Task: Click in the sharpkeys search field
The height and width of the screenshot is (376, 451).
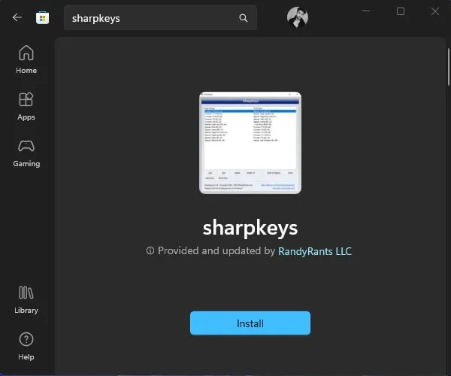Action: tap(160, 18)
